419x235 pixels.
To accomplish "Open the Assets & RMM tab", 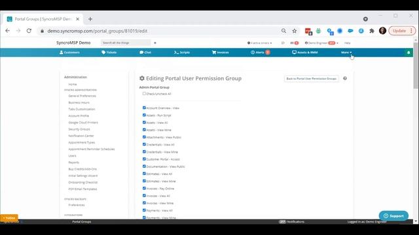I will [x=305, y=52].
